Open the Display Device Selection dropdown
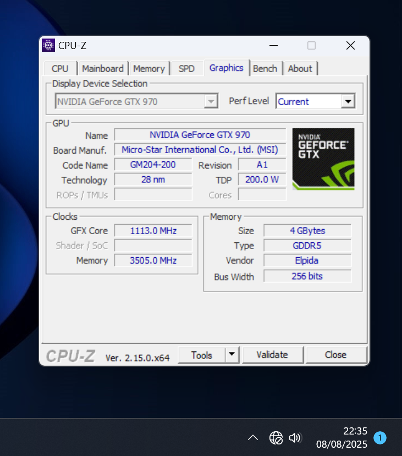The height and width of the screenshot is (456, 402). coord(136,101)
